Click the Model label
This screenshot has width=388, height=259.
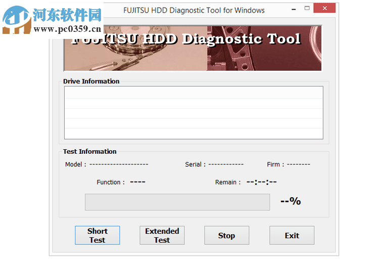click(x=76, y=164)
